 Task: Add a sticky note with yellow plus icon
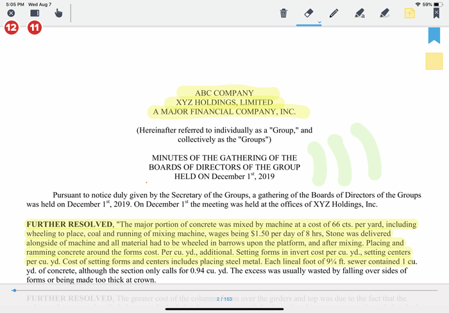click(x=409, y=13)
